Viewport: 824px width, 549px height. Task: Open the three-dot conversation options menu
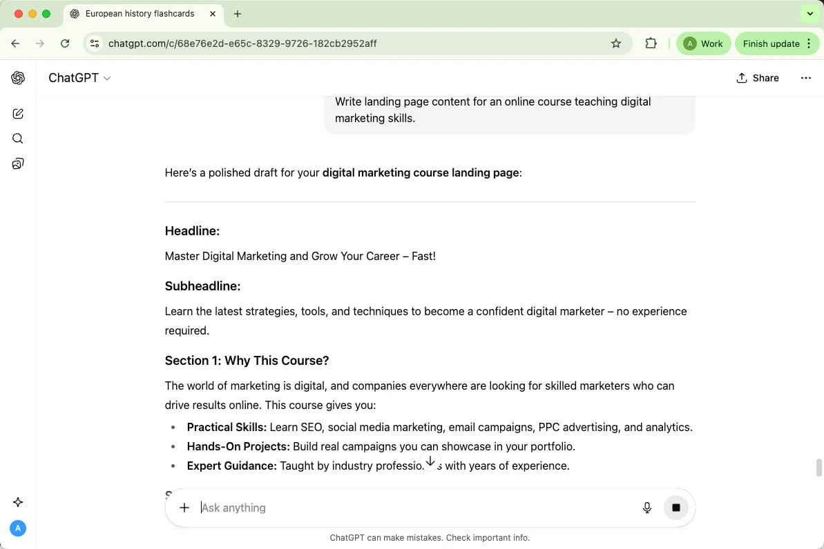[805, 78]
